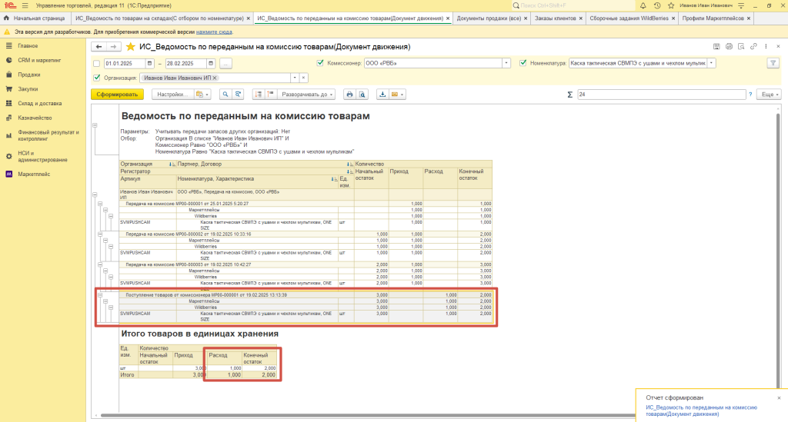Open notifications bell icon
The image size is (788, 422).
point(643,5)
